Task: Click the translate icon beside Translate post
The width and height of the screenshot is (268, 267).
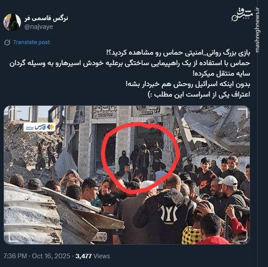Action: point(7,42)
